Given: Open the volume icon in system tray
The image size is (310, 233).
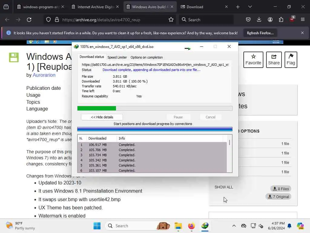Looking at the screenshot, I should (261, 226).
